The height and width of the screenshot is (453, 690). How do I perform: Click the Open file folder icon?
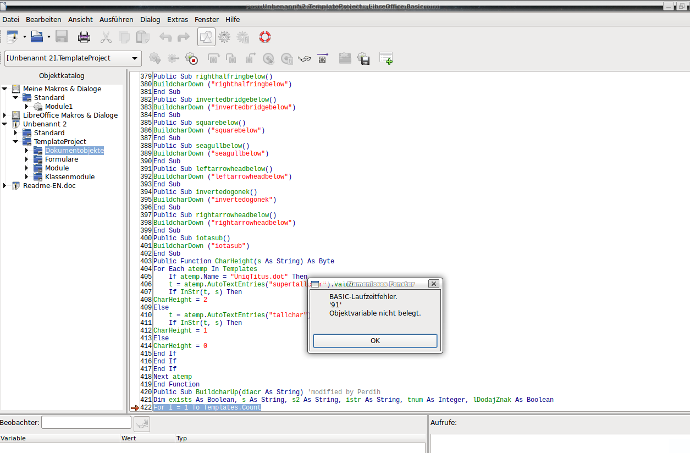pyautogui.click(x=37, y=37)
